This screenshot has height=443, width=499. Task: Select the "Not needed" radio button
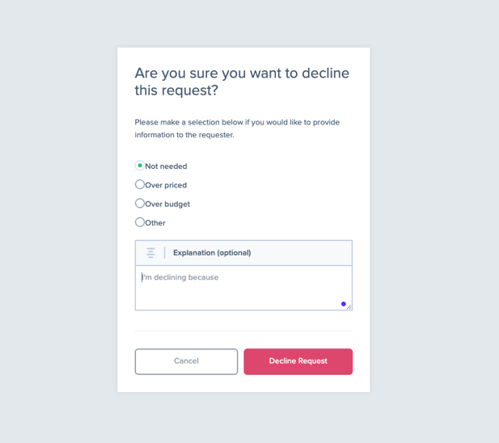(x=140, y=166)
